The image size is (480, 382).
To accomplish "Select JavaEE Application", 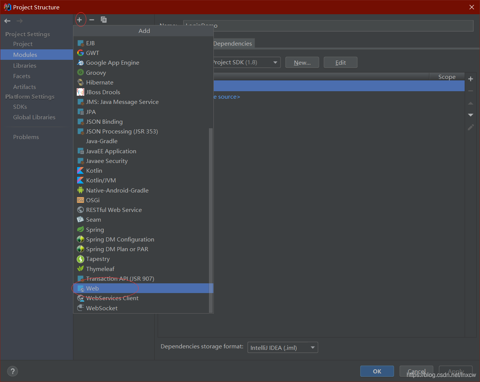I will (143, 151).
